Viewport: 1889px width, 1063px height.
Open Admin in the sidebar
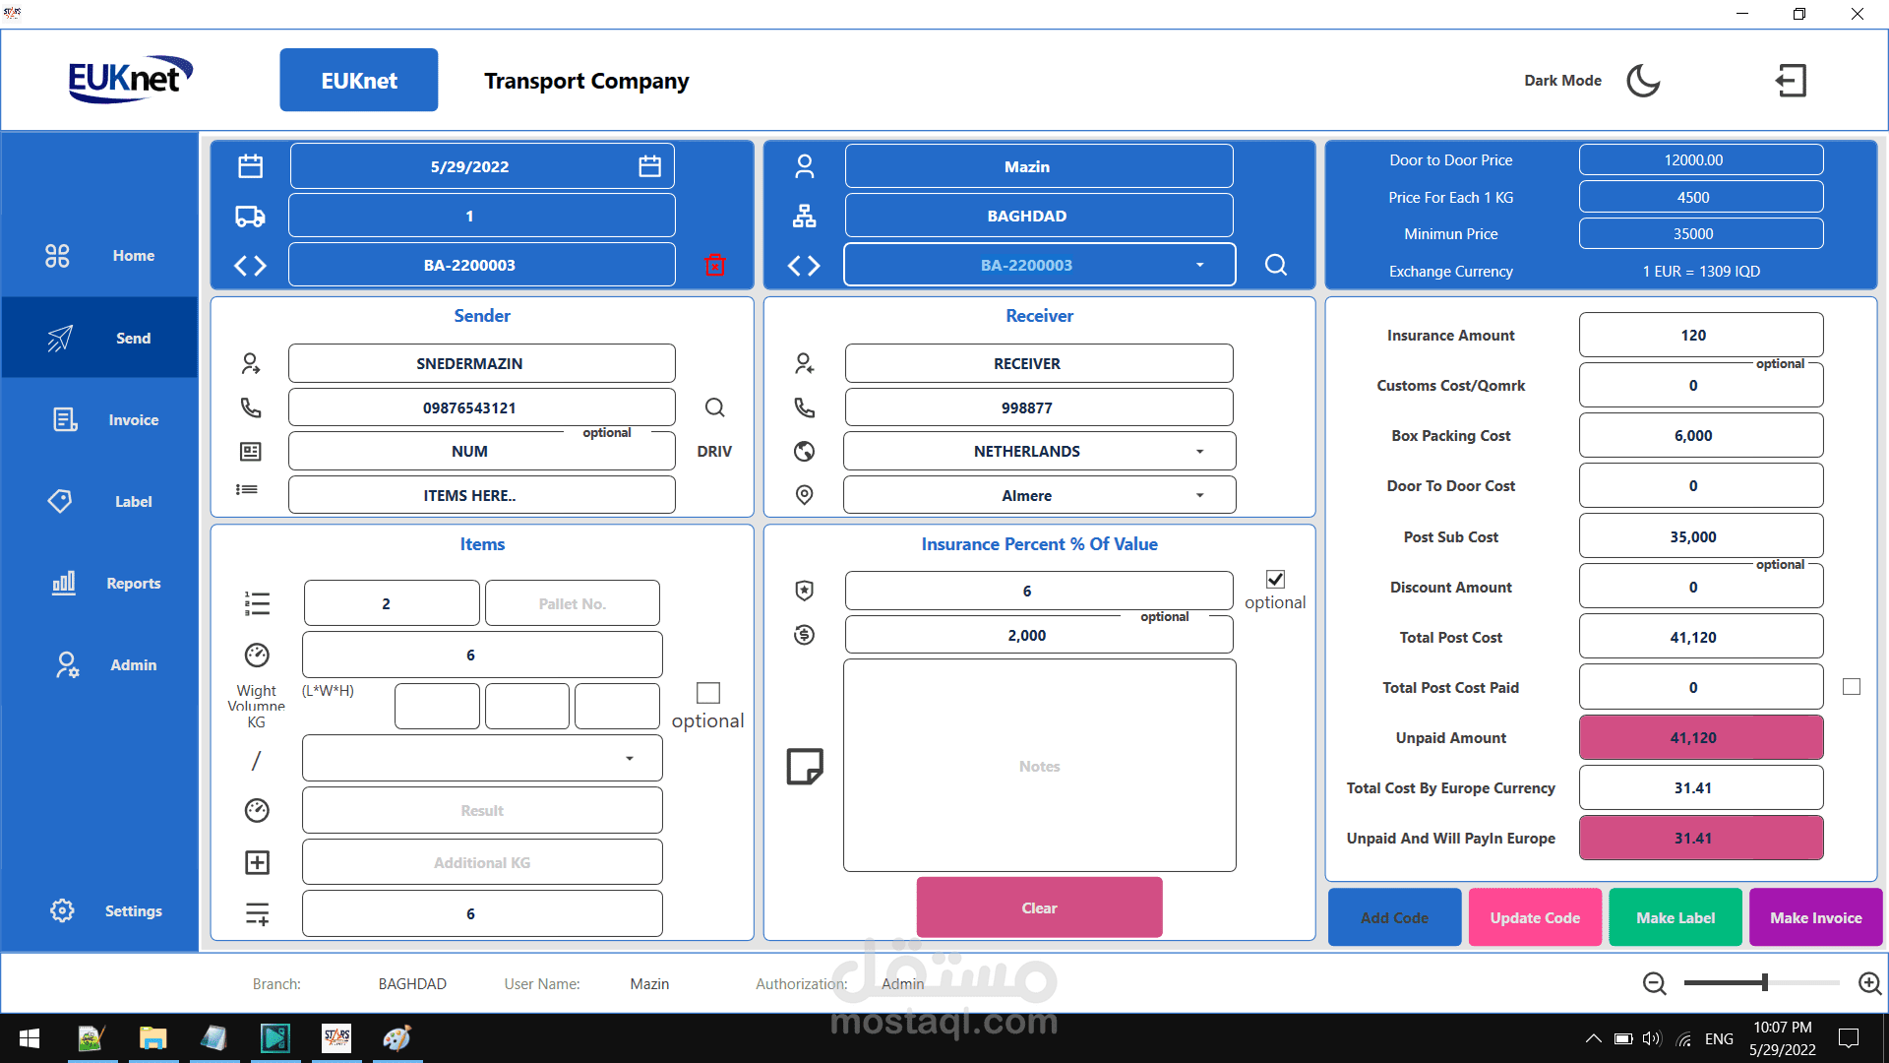point(99,664)
